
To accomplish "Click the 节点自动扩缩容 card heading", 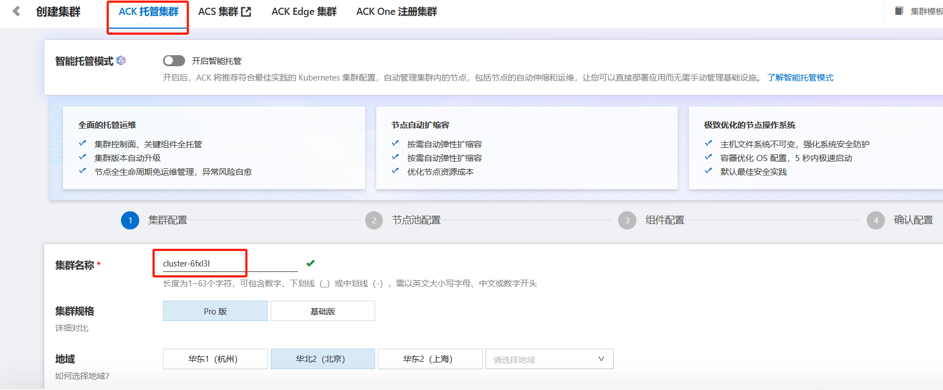I will pos(420,125).
